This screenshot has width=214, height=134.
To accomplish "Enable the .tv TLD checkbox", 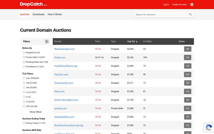I will (x=24, y=97).
